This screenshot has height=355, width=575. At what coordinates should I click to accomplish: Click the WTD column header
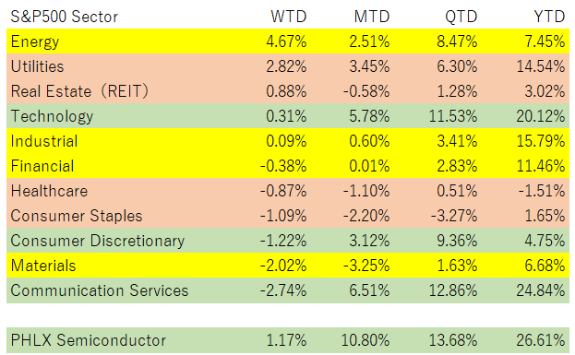(x=289, y=17)
